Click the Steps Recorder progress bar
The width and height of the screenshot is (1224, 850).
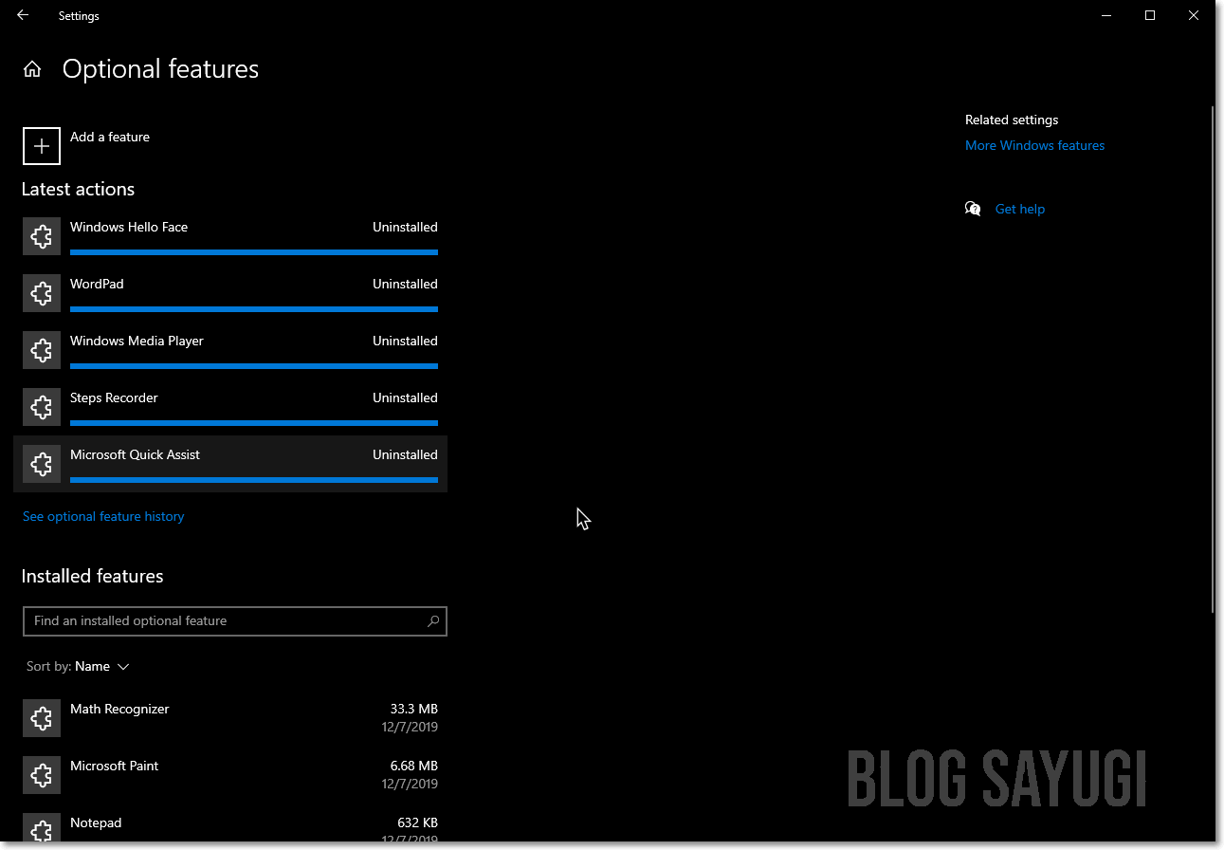tap(254, 423)
